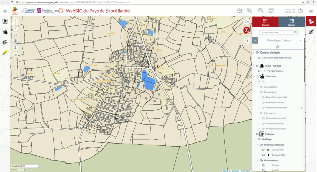Open the Thématiques : Cadastre dropdown
Viewport: 317px width, 172px height.
[x=301, y=41]
